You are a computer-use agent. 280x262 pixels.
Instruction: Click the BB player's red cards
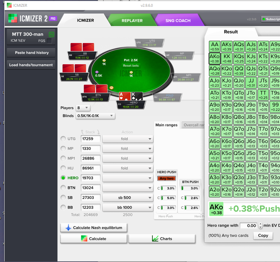(x=82, y=47)
